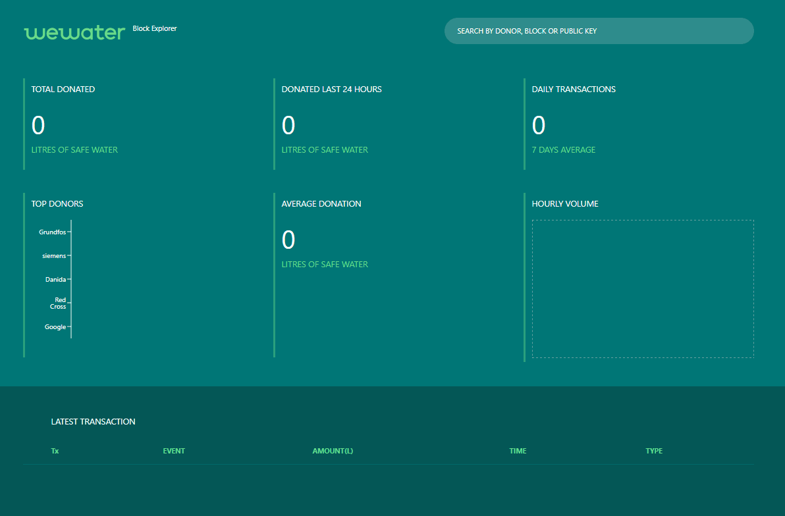
Task: Click the LATEST TRANSACTION heading
Action: (x=93, y=421)
